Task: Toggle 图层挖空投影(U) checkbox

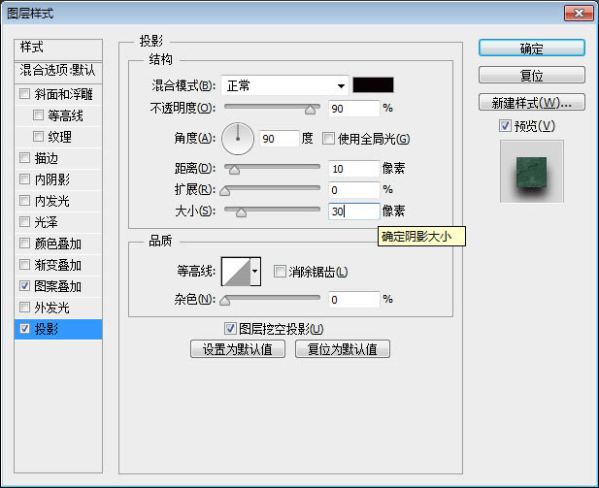Action: tap(230, 328)
